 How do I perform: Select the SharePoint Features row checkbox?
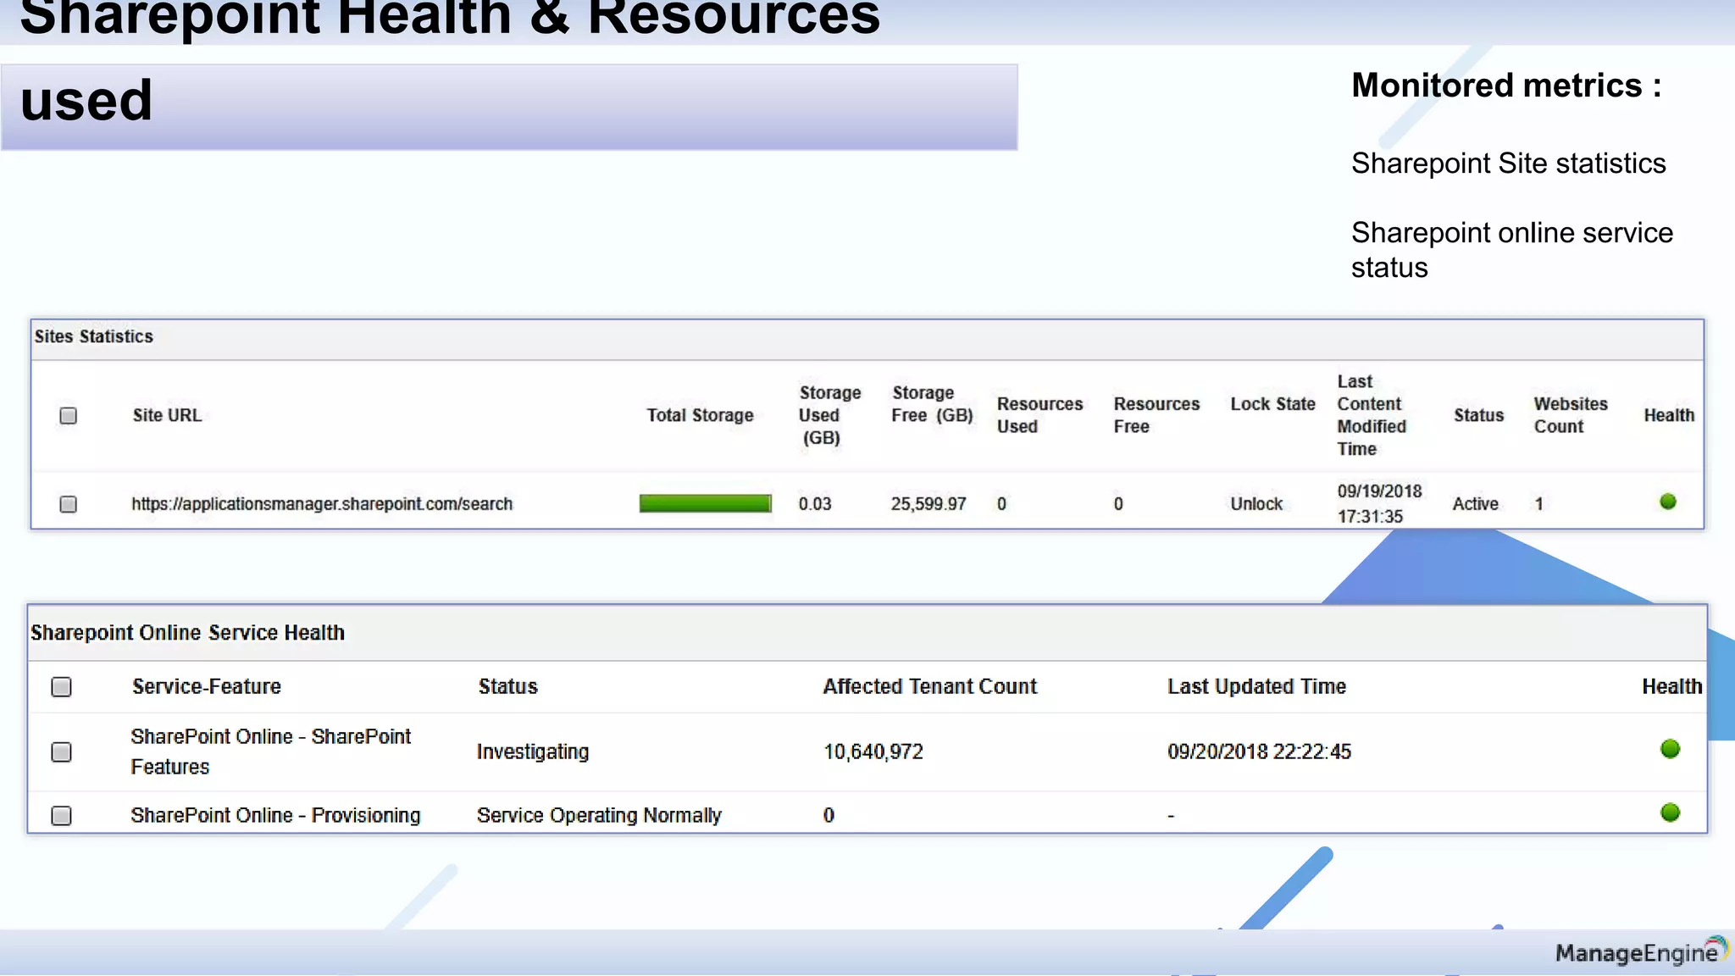tap(61, 751)
